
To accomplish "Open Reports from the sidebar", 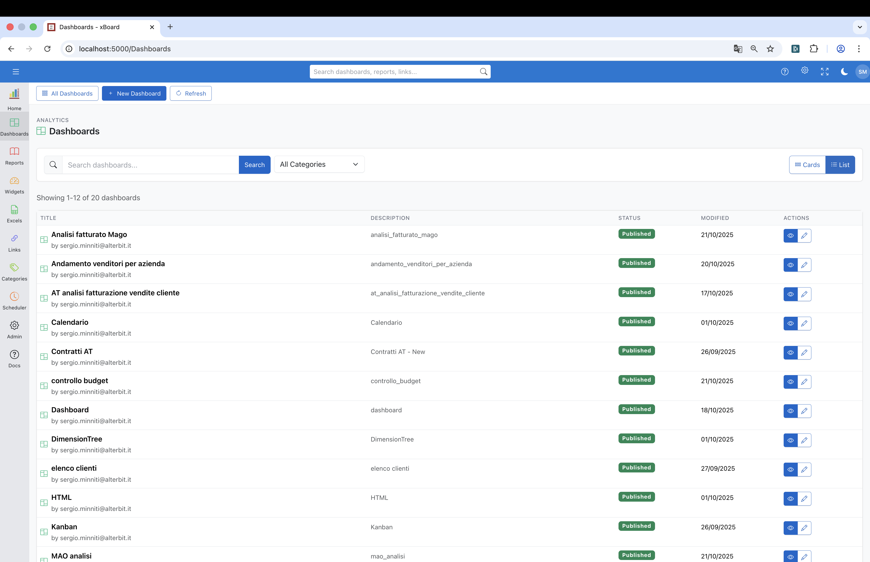I will (14, 156).
